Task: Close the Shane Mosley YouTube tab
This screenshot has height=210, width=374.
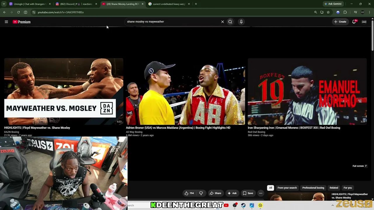Action: point(143,4)
